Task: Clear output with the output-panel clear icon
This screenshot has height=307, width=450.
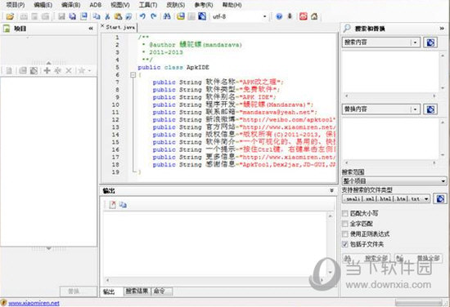Action: [113, 204]
